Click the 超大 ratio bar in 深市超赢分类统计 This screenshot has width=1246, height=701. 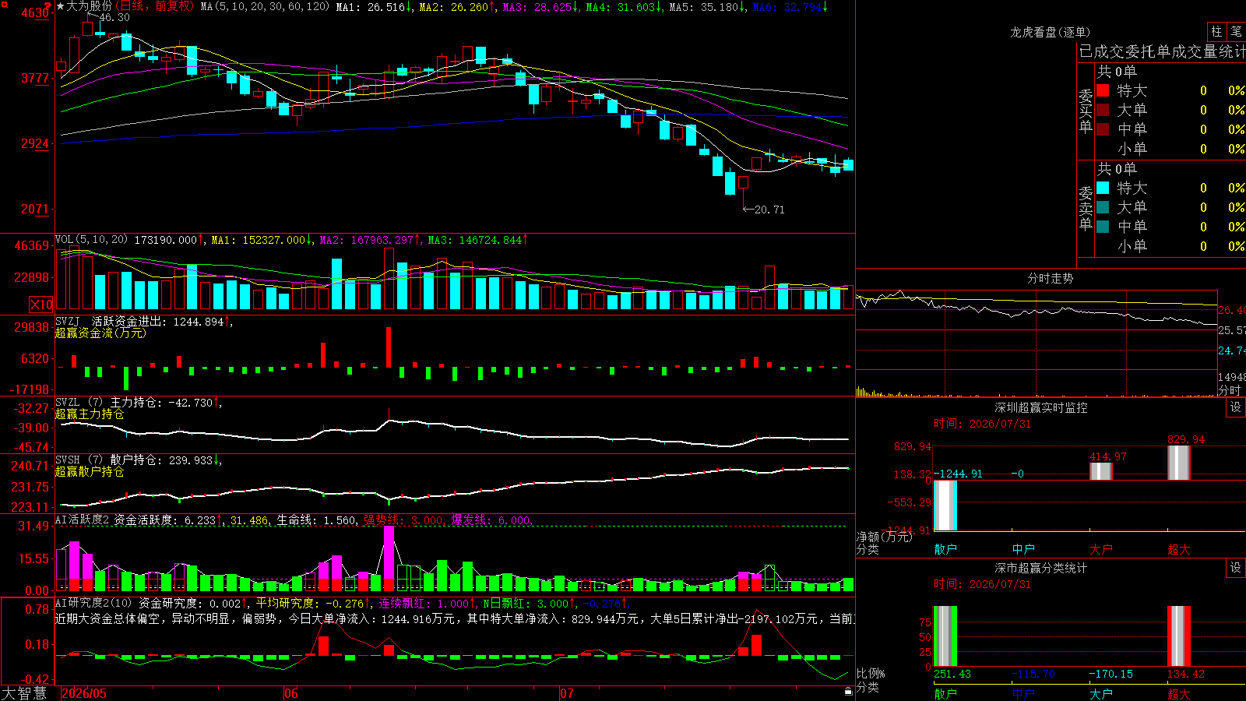(1179, 636)
